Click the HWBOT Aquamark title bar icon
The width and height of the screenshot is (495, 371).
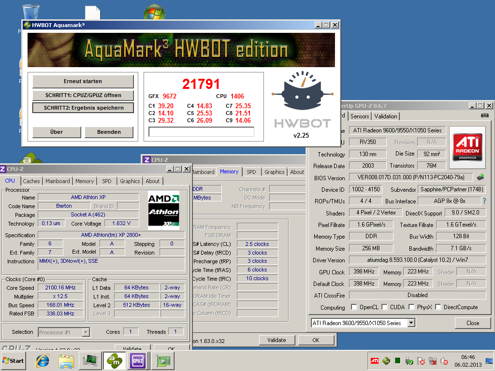click(27, 25)
